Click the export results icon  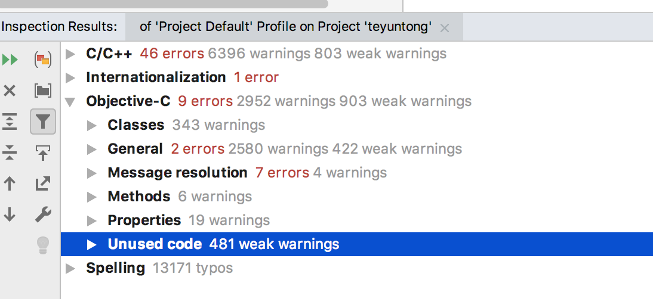(43, 183)
